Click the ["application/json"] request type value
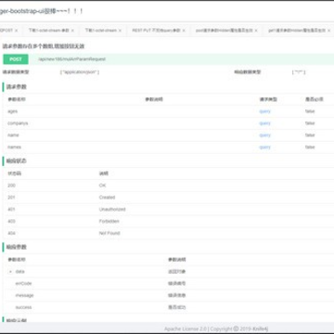This screenshot has width=334, height=334. point(80,72)
